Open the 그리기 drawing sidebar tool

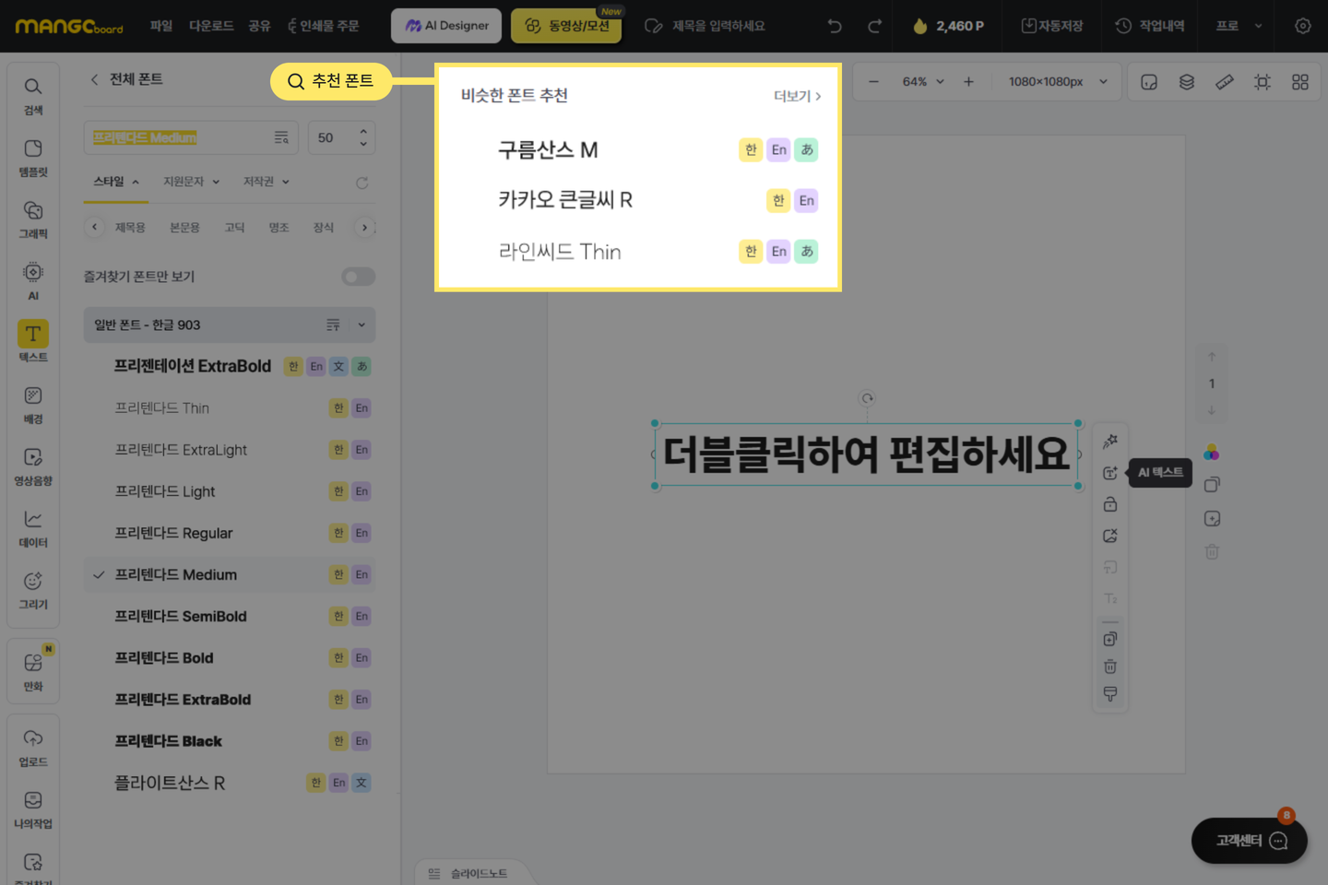[33, 590]
